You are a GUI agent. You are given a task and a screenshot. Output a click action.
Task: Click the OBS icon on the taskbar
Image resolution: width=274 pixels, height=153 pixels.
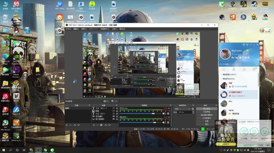(x=38, y=150)
